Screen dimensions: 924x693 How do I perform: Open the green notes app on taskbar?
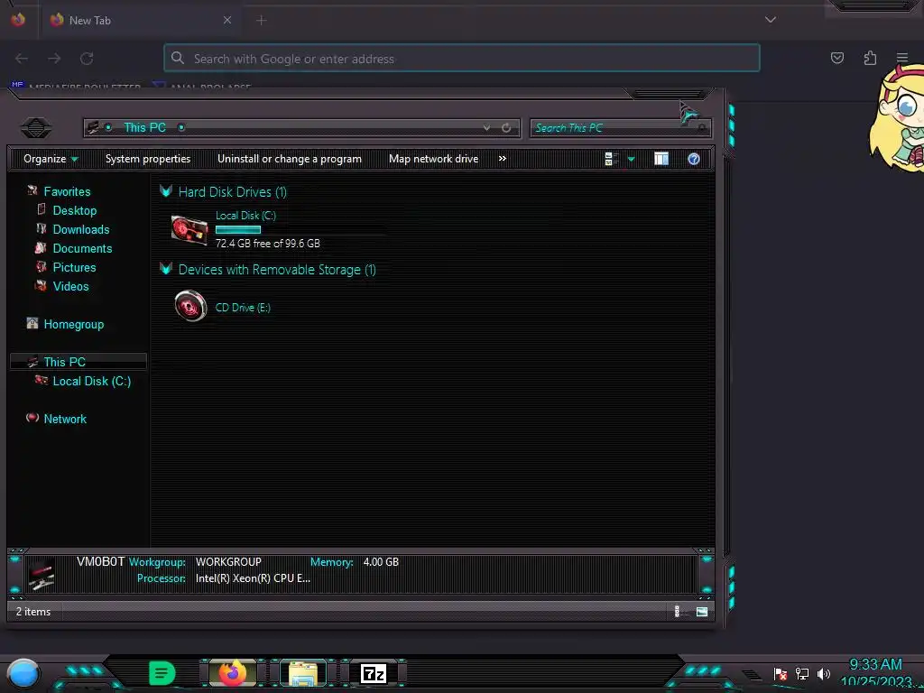(162, 673)
